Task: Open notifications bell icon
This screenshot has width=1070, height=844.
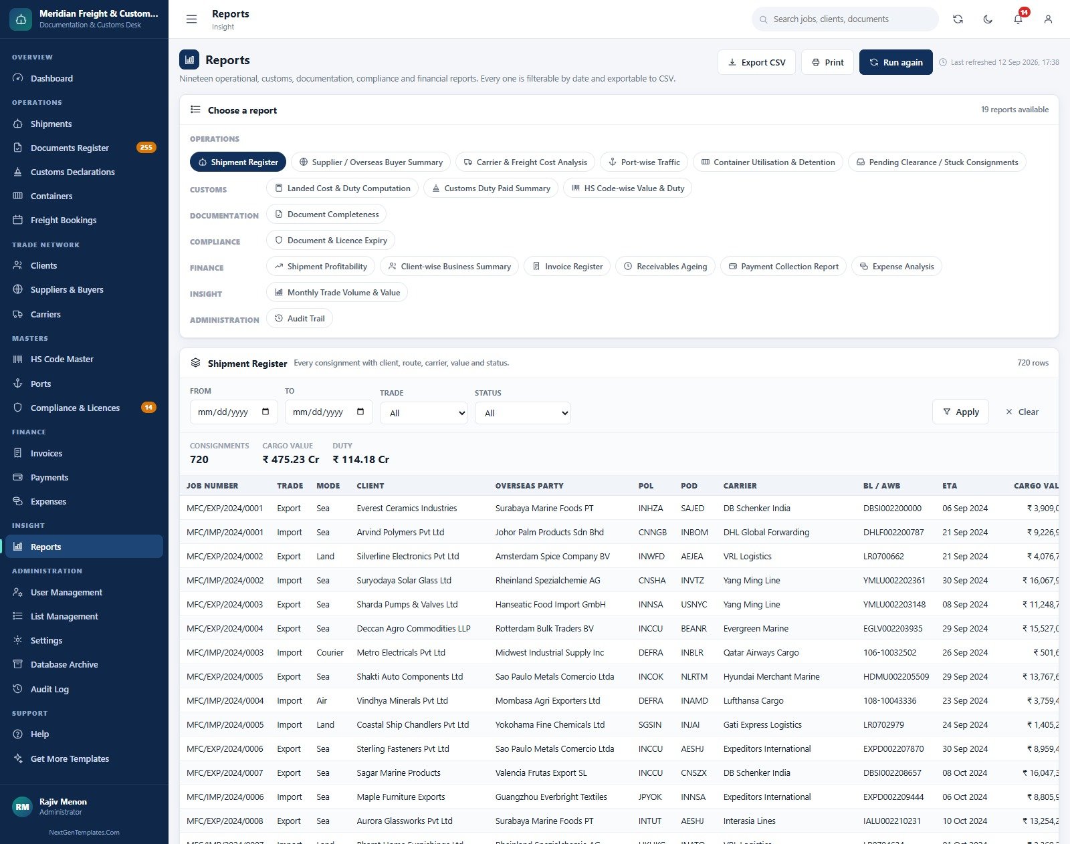Action: coord(1018,19)
